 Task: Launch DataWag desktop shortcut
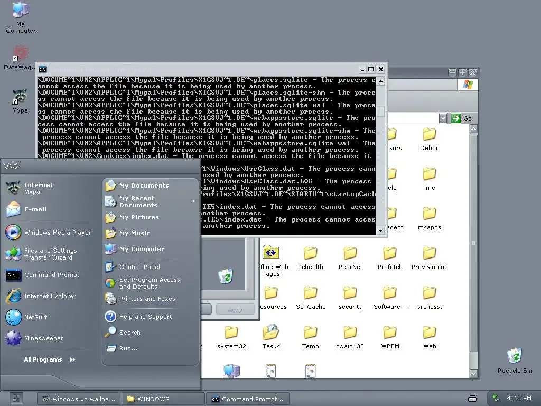[20, 57]
